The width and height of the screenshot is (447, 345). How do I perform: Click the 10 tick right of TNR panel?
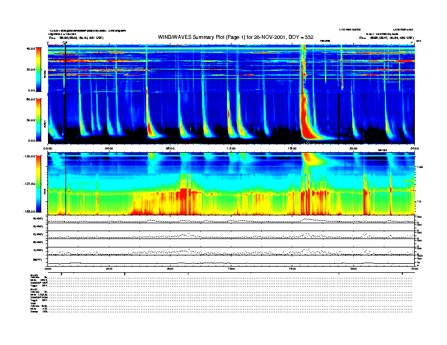point(419,201)
